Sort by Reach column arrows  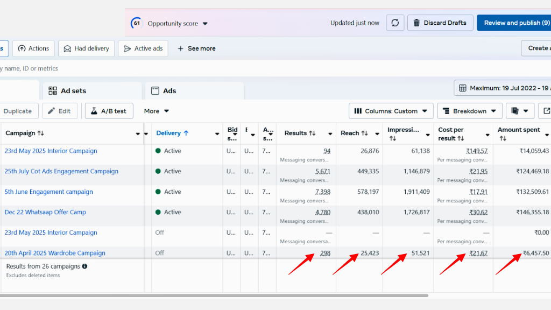365,133
